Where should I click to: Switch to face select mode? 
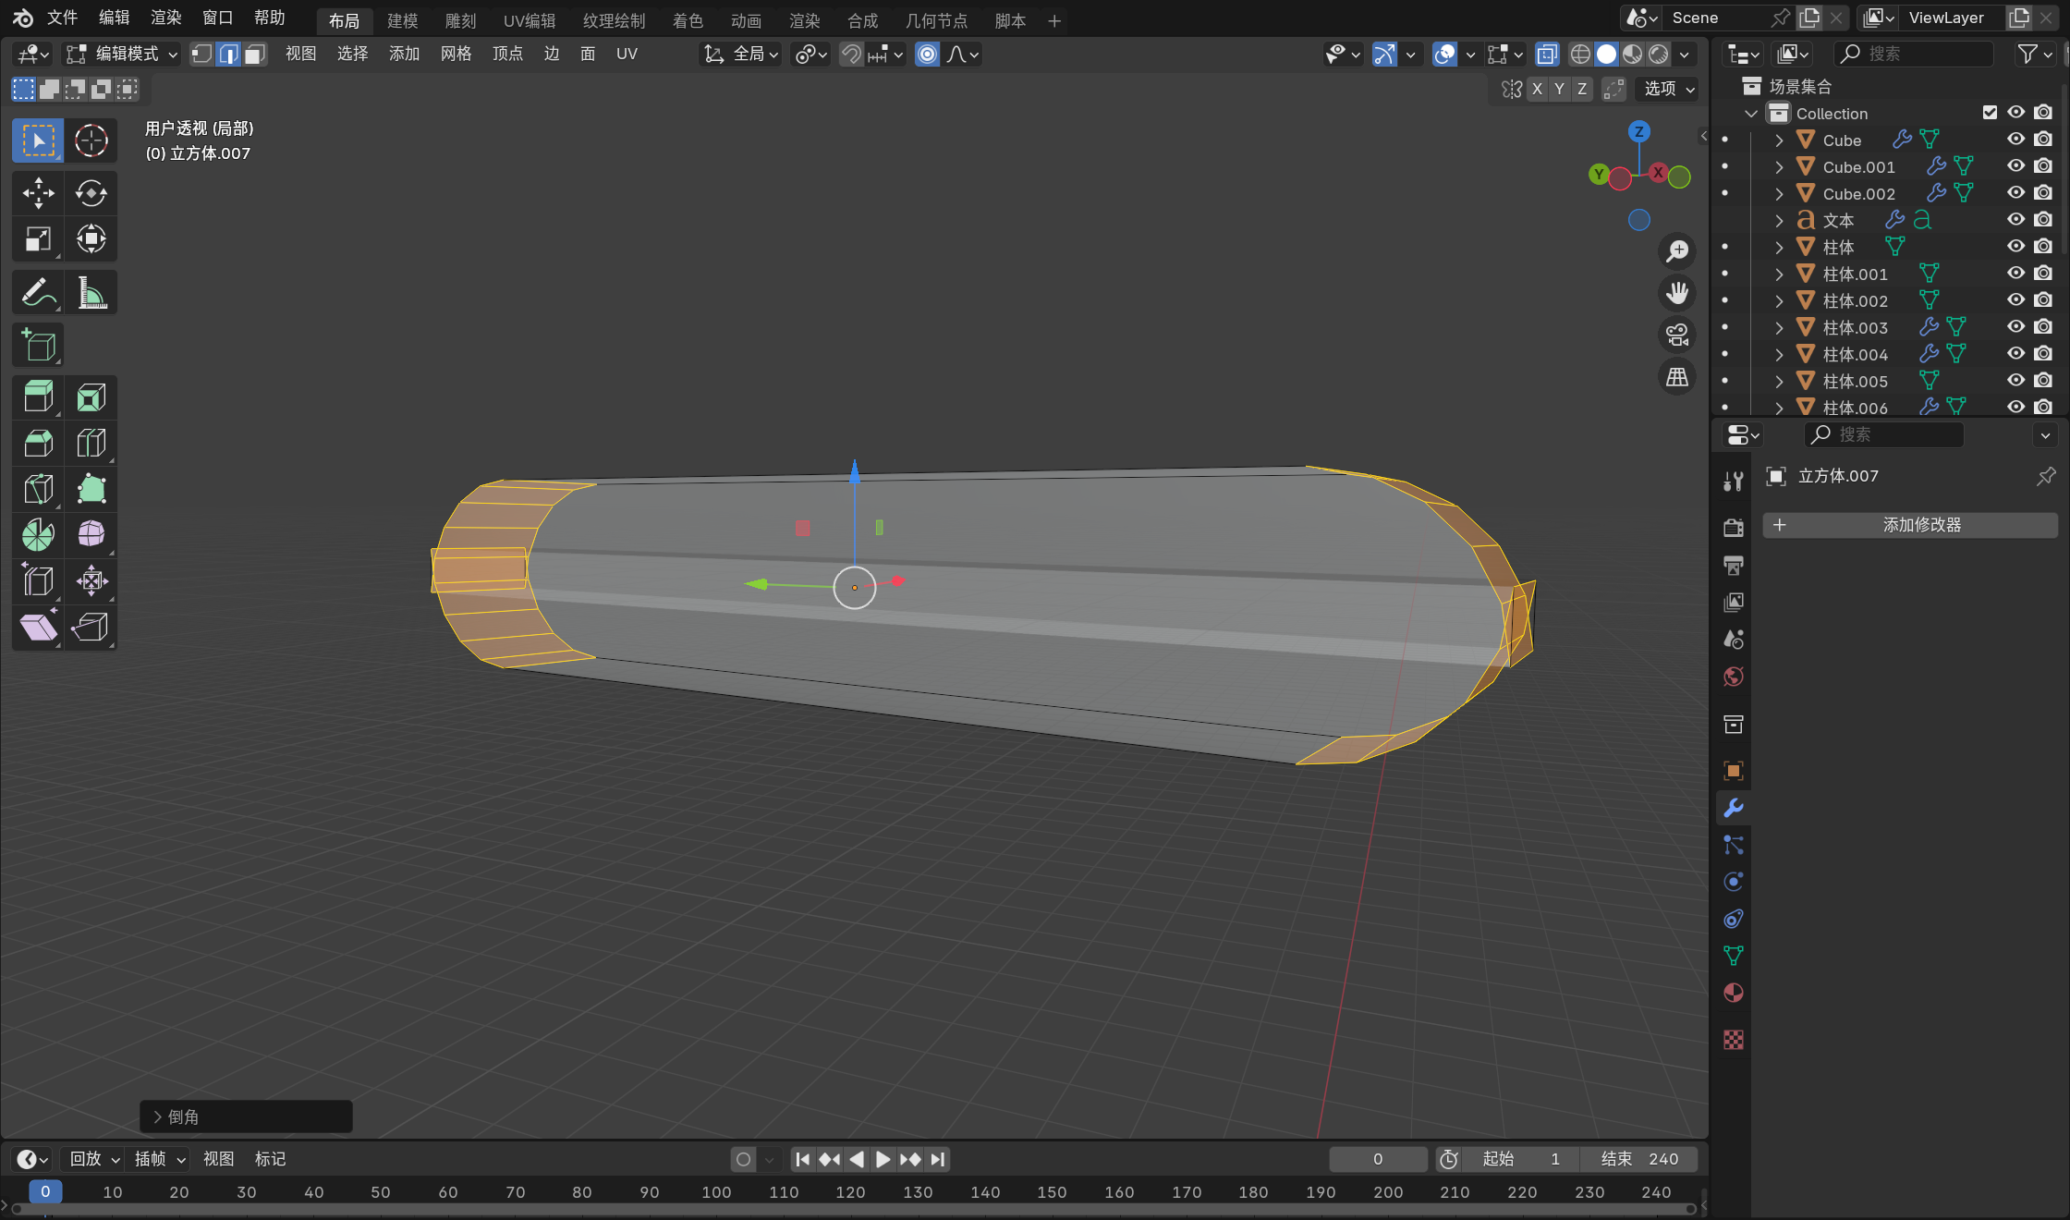point(255,55)
